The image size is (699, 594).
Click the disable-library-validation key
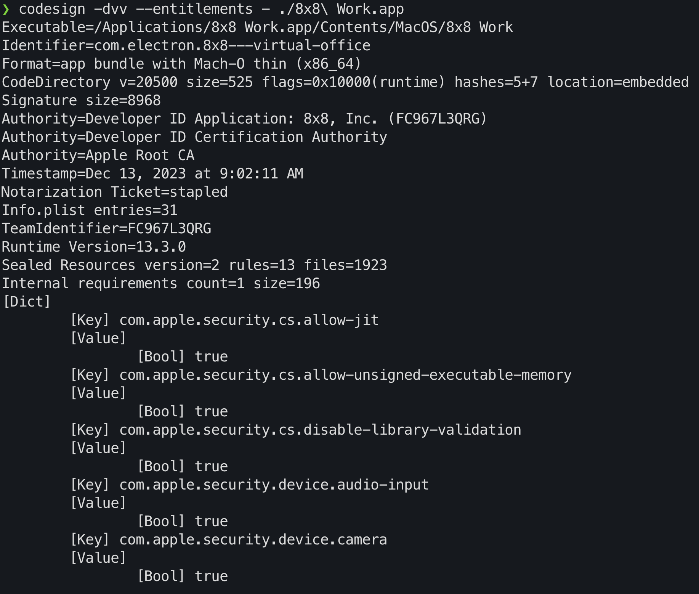coord(320,430)
